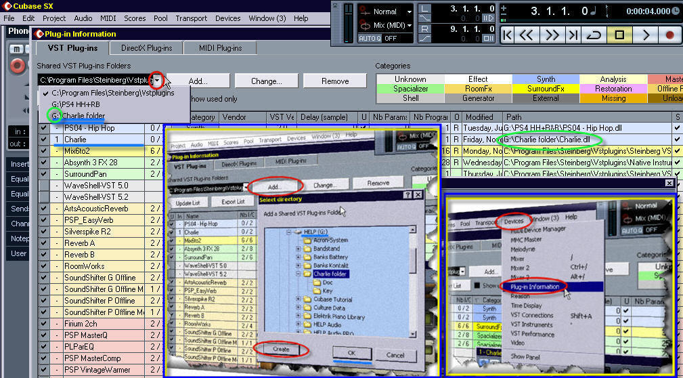Click the Create button in Select directory dialog
This screenshot has width=683, height=378.
coord(281,350)
